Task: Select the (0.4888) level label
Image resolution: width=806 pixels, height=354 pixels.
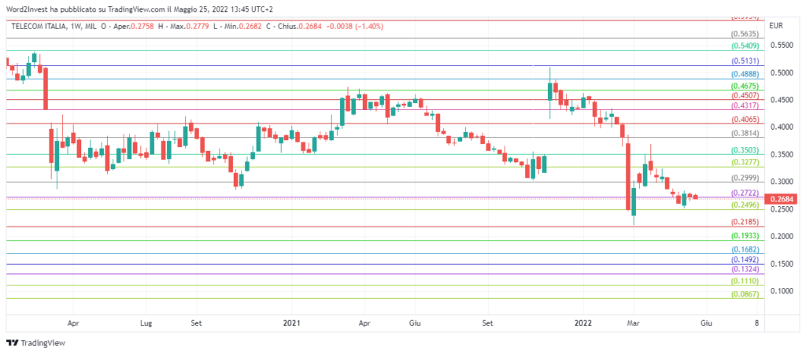Action: coord(745,74)
